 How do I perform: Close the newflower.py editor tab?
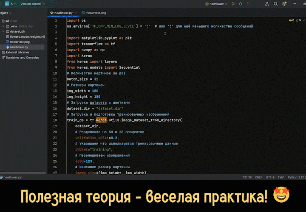pos(75,13)
